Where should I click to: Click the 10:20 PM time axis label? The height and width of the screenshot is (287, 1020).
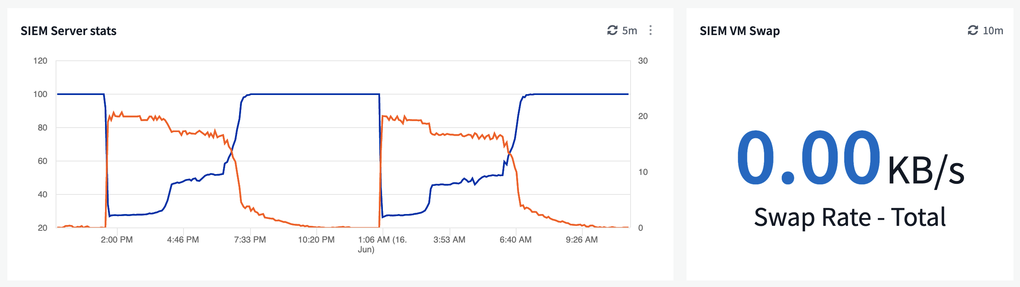click(316, 240)
